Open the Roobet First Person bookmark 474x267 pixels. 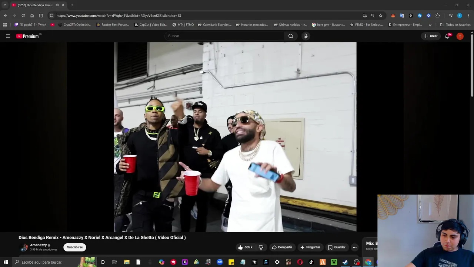click(113, 25)
